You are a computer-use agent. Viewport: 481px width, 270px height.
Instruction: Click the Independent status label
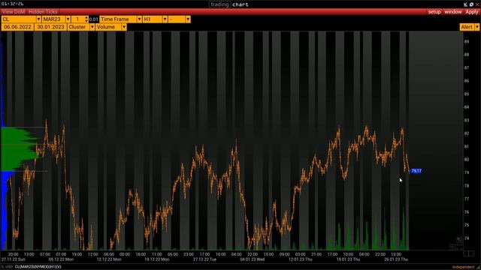tap(463, 267)
